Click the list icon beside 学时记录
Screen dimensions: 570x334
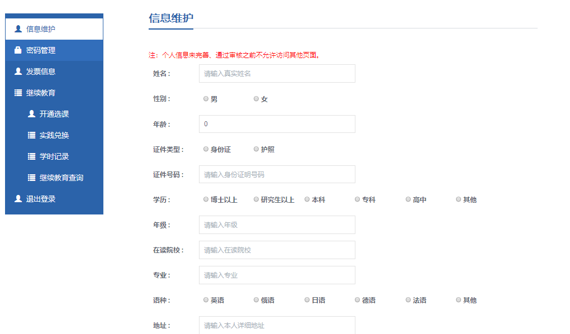(x=32, y=156)
